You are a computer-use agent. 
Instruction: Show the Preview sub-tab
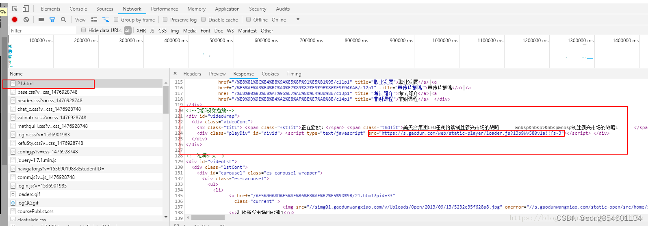(217, 73)
